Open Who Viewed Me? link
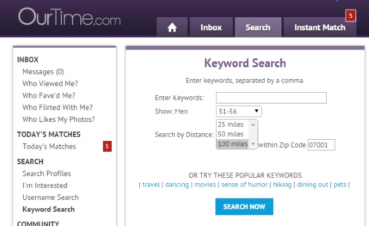Image resolution: width=369 pixels, height=226 pixels. 50,83
